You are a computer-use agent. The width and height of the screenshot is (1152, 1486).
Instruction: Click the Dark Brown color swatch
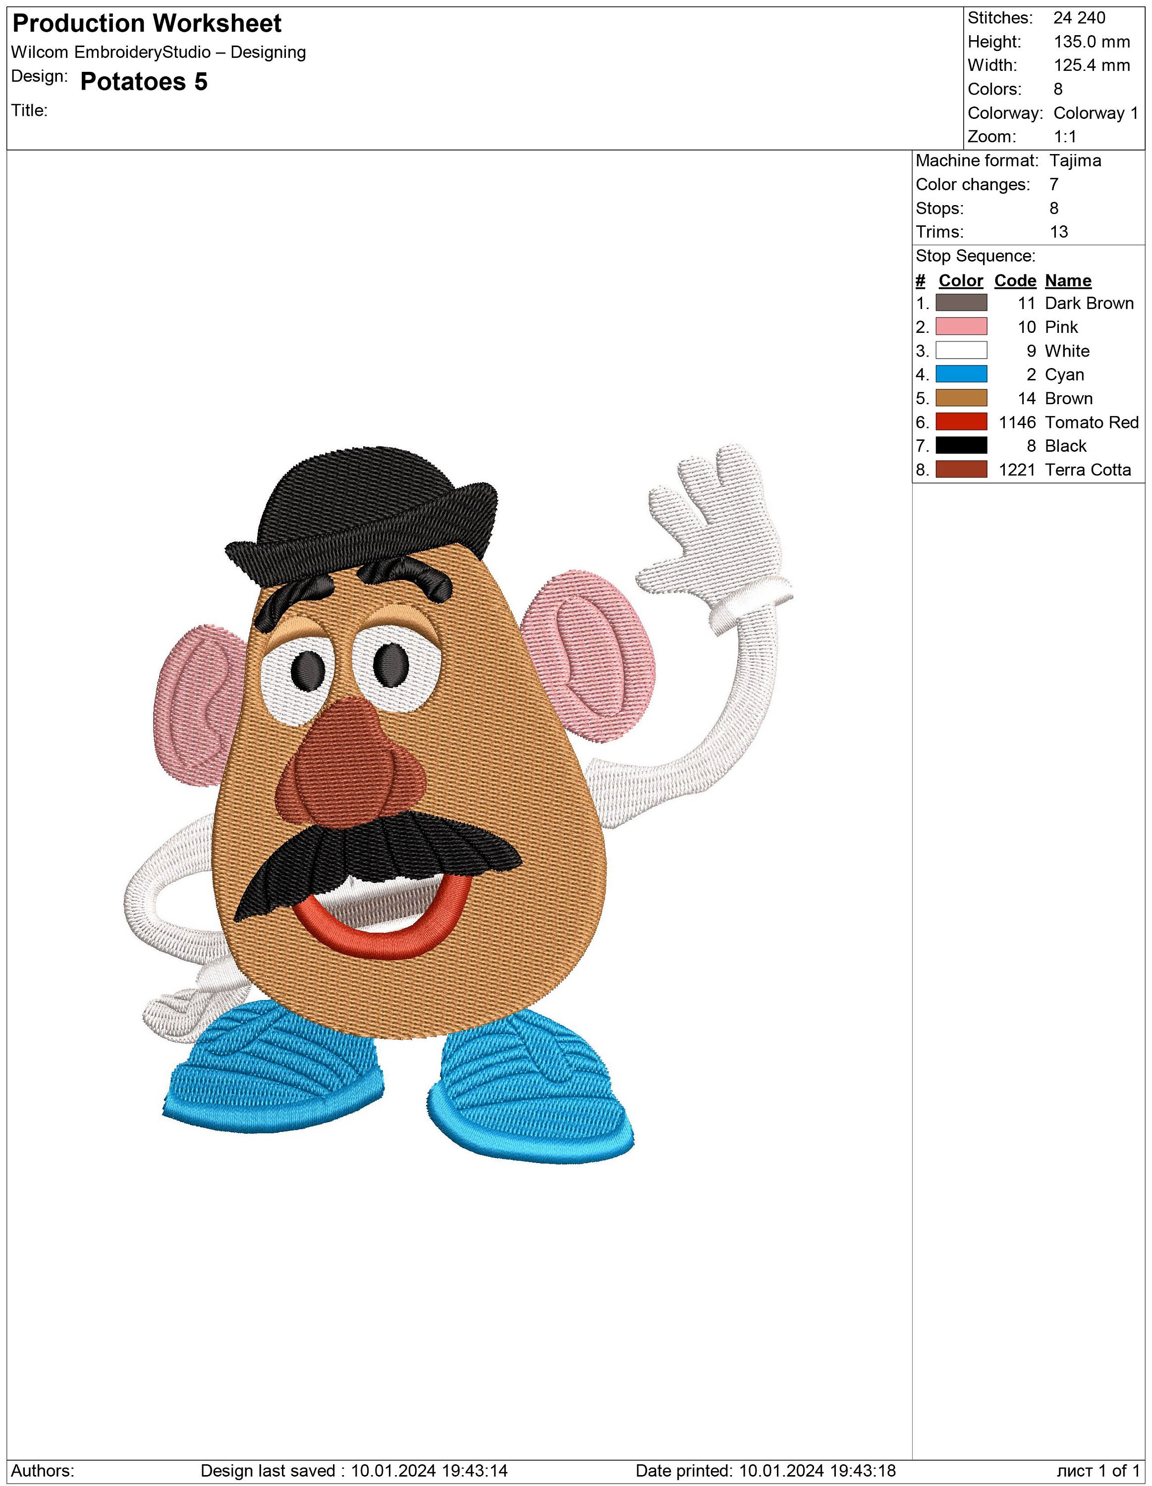[x=961, y=303]
